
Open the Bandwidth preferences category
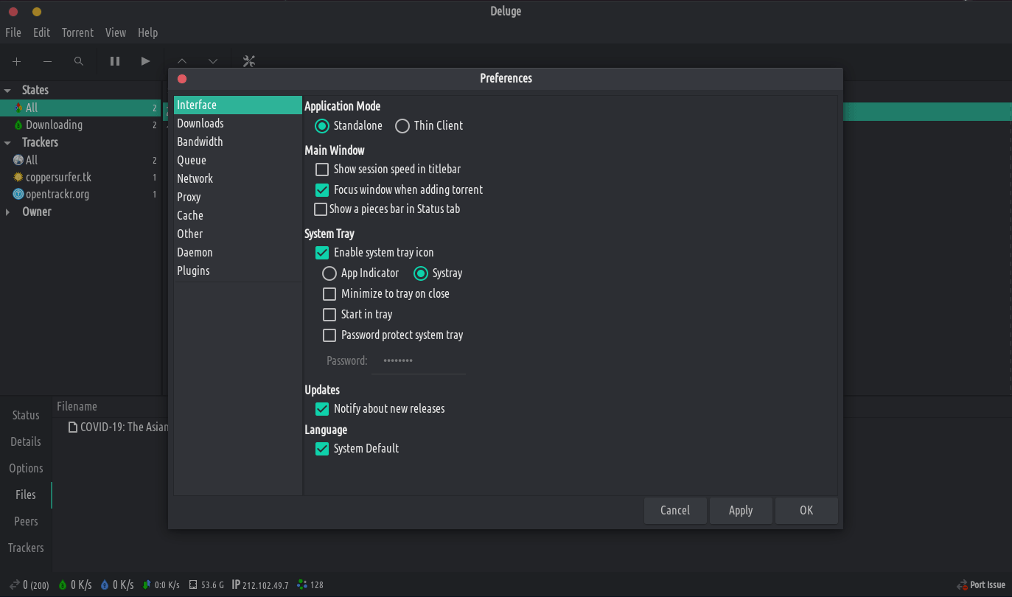coord(238,142)
